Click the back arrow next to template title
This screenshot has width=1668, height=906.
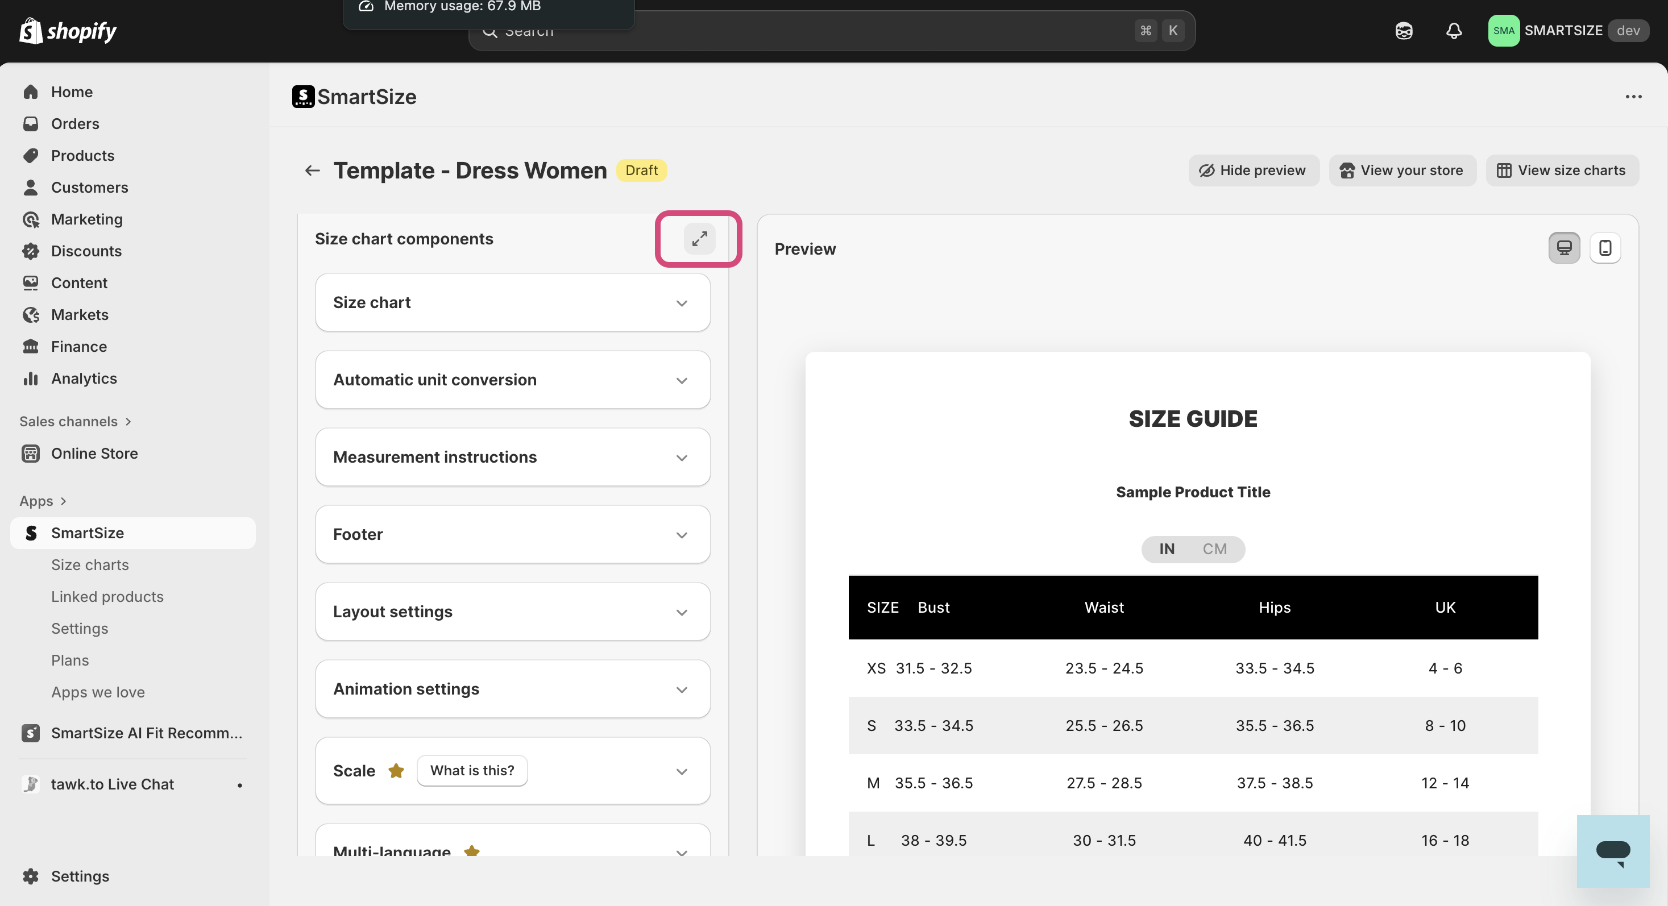pyautogui.click(x=313, y=170)
